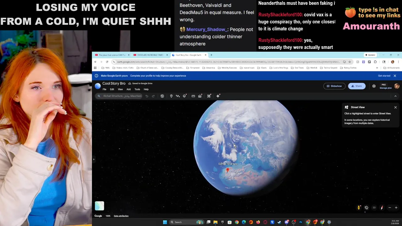
Task: Click the Share button
Action: click(x=357, y=86)
